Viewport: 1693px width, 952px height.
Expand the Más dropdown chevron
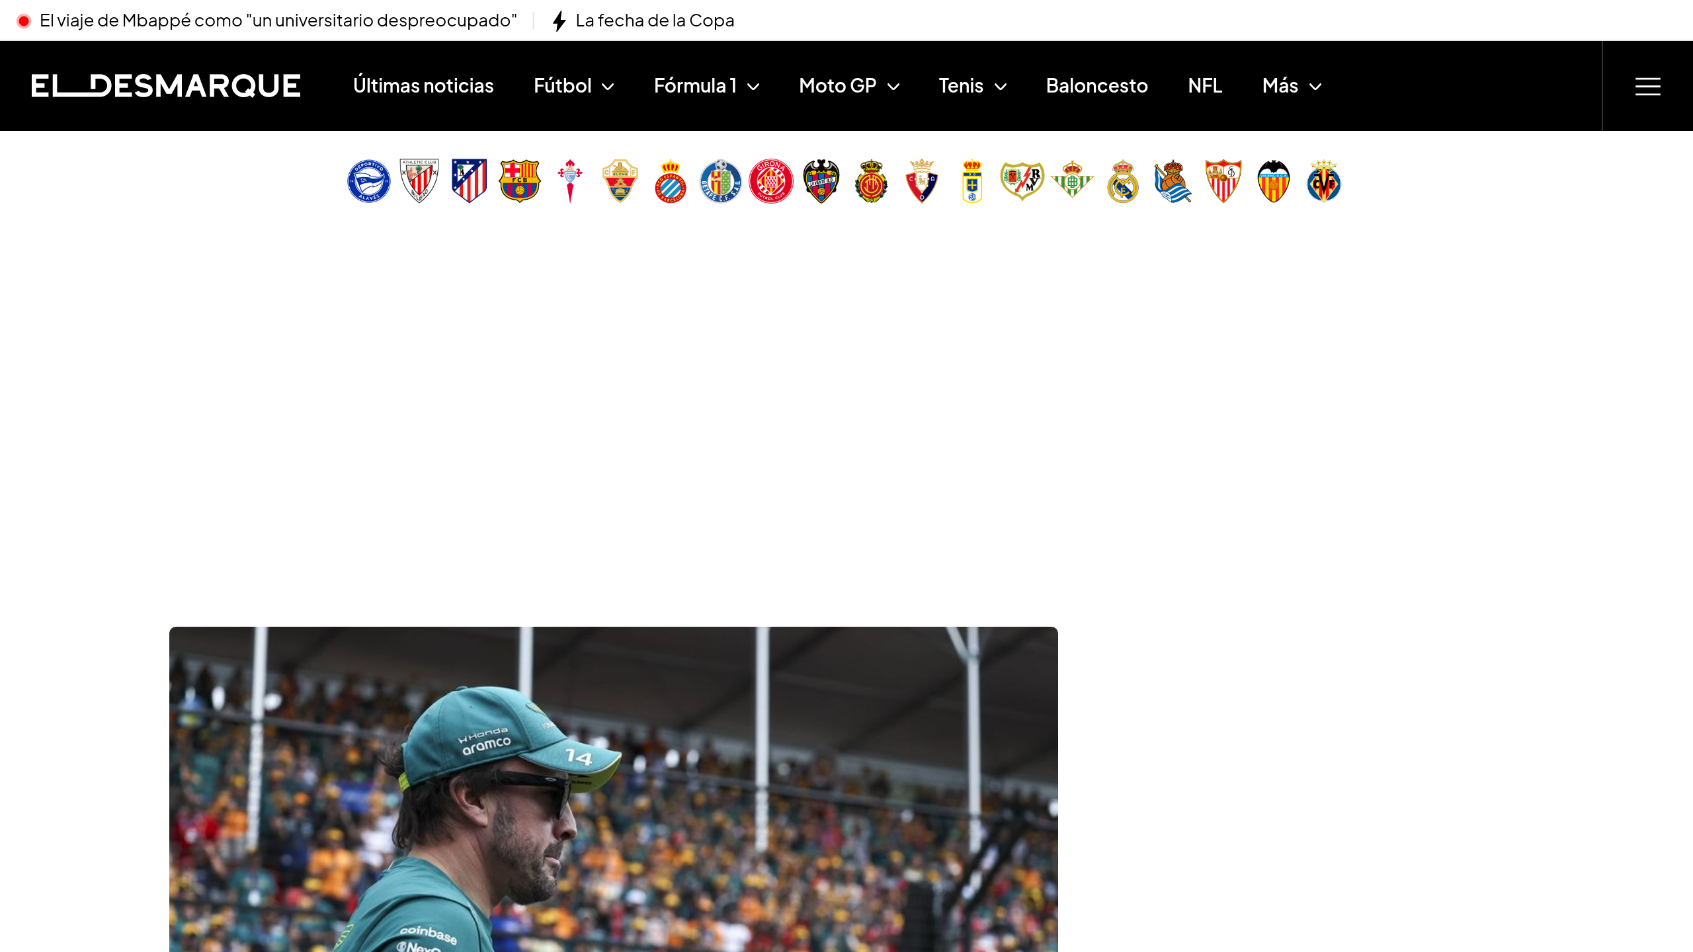click(1315, 87)
